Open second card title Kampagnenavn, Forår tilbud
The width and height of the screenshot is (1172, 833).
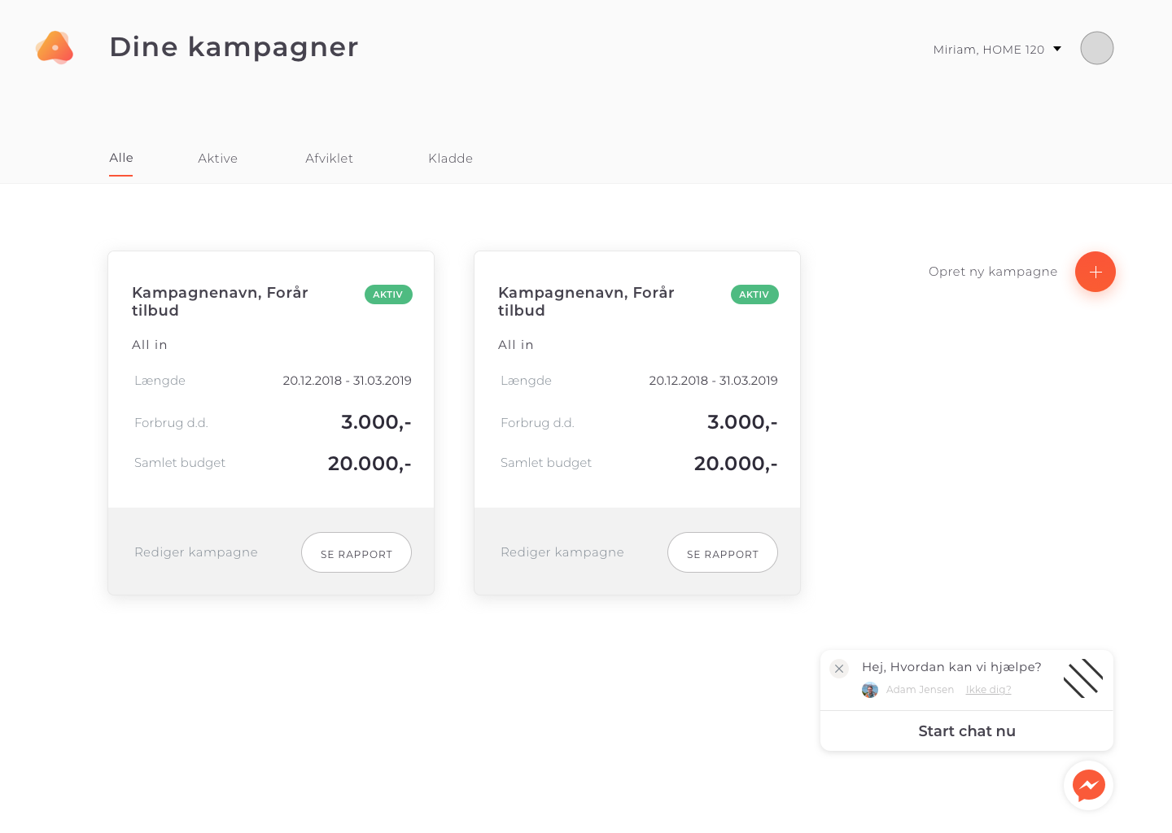tap(586, 302)
